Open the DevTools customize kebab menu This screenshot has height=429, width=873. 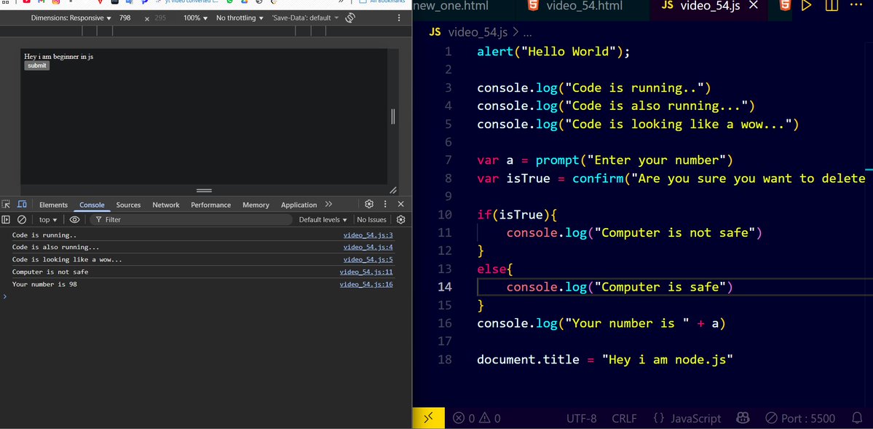point(384,204)
